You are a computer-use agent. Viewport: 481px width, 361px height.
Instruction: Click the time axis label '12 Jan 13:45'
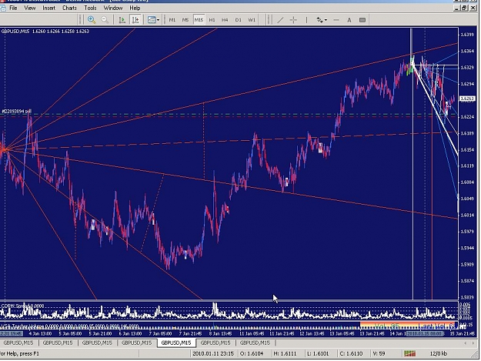click(312, 333)
